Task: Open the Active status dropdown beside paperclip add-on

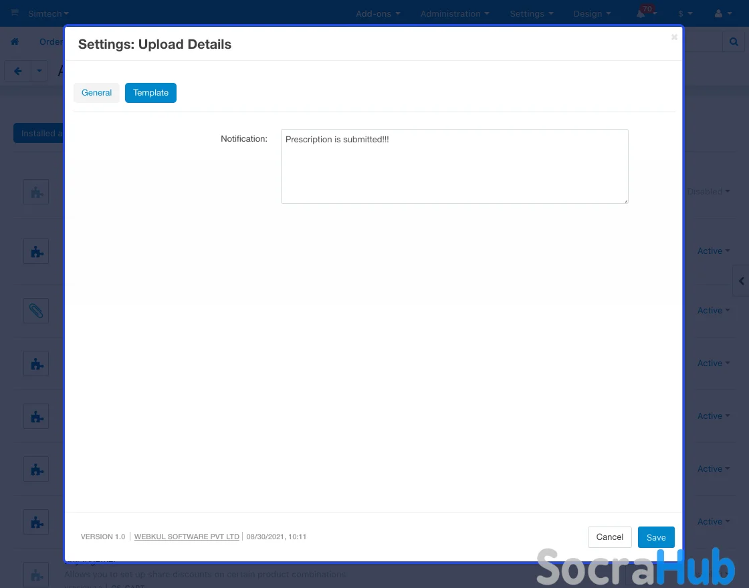Action: [x=714, y=311]
